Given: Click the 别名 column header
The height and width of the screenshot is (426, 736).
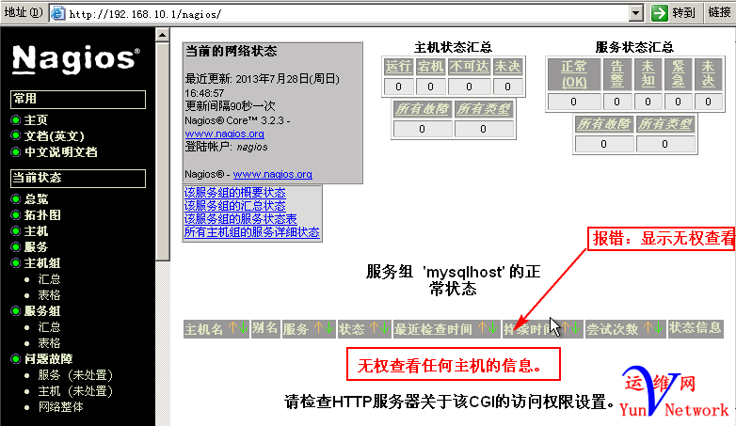Looking at the screenshot, I should (264, 328).
